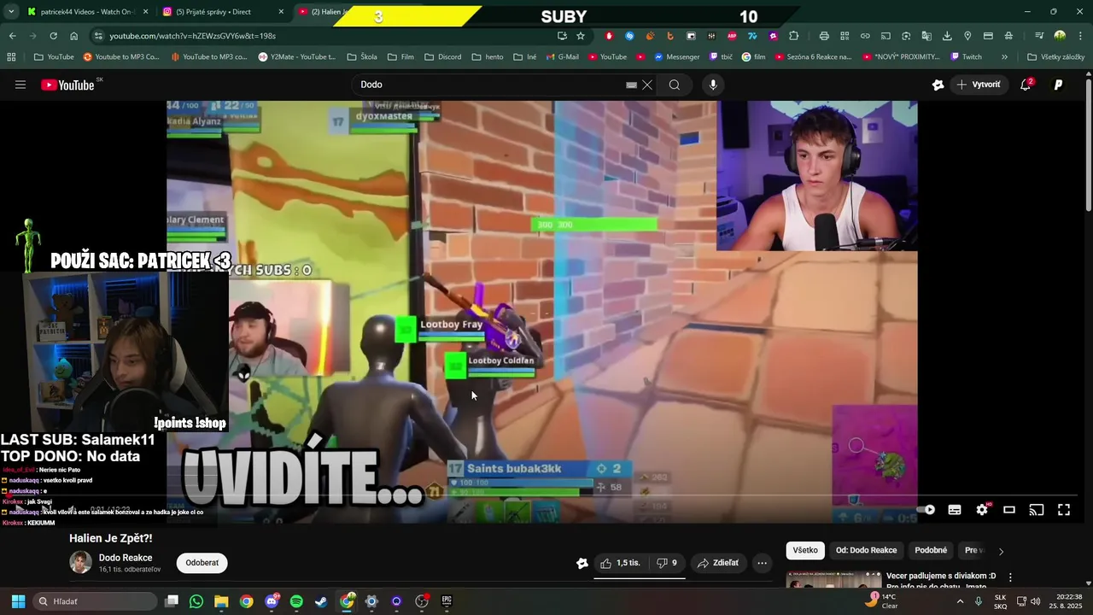1093x615 pixels.
Task: Open the taskbar volume control
Action: (1036, 601)
